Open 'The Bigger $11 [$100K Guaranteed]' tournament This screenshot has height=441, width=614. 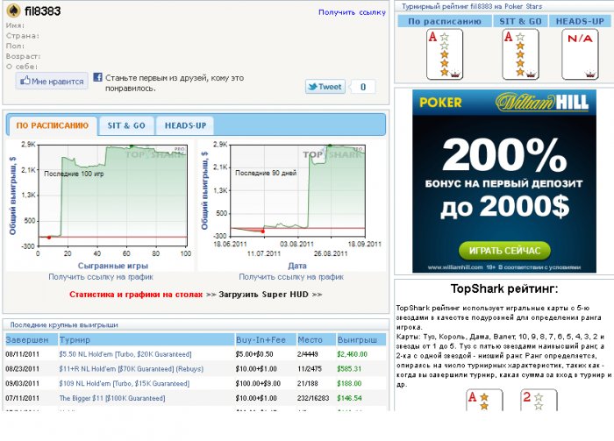tap(112, 398)
